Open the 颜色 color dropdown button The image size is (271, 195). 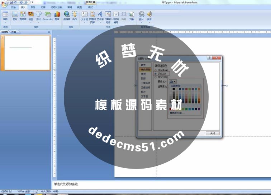coord(173,81)
